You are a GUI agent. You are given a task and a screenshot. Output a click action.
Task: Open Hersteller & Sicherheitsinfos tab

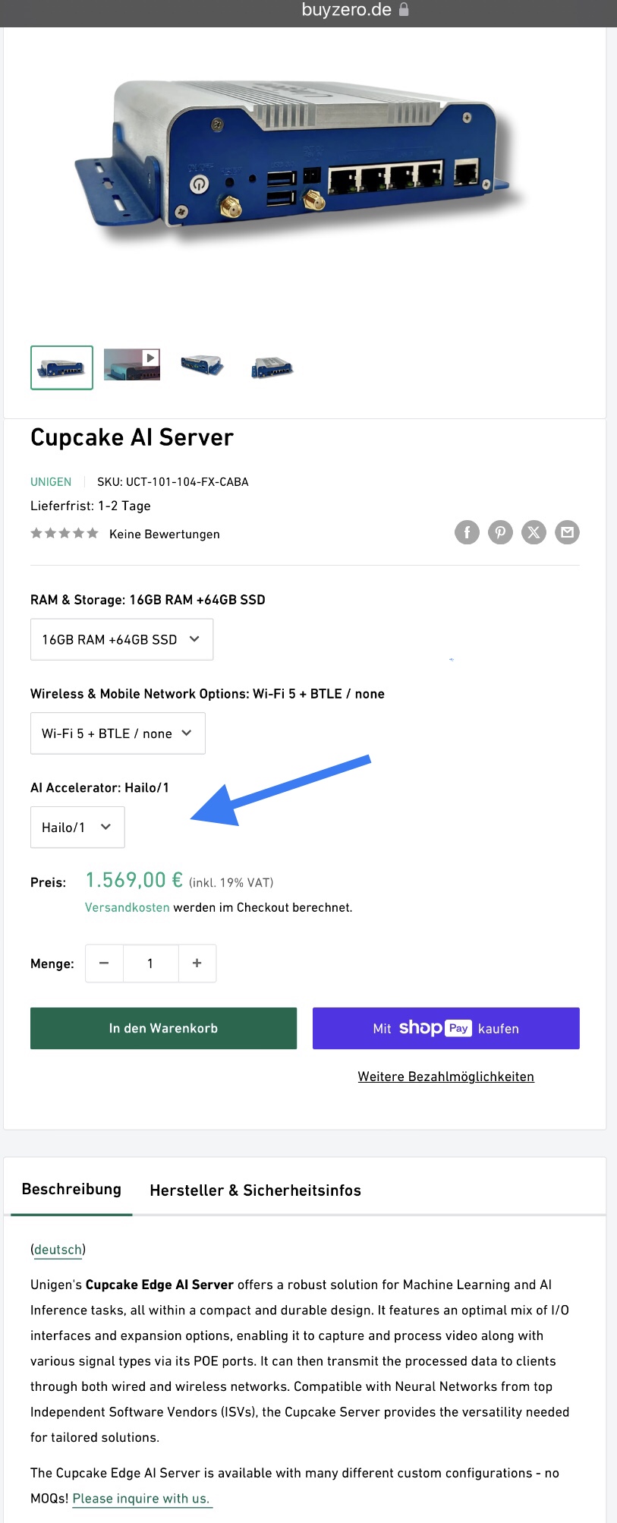(255, 1190)
